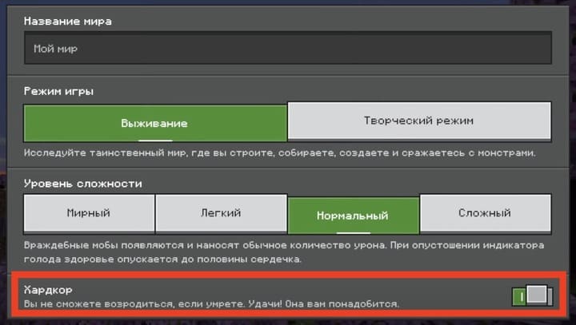Choose Мирный difficulty level

point(89,213)
